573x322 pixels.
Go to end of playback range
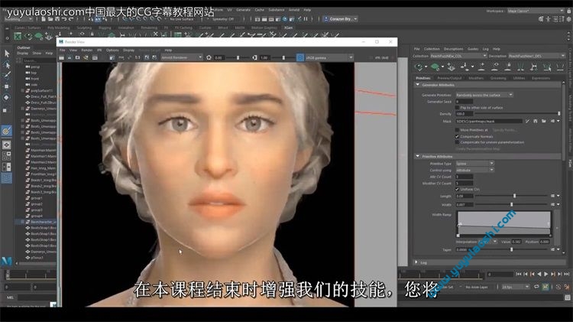(x=566, y=274)
